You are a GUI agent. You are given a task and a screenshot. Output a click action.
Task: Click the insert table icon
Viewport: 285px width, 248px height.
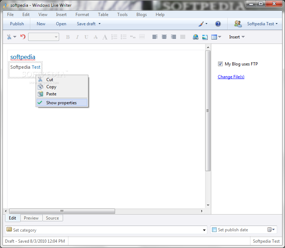214,37
